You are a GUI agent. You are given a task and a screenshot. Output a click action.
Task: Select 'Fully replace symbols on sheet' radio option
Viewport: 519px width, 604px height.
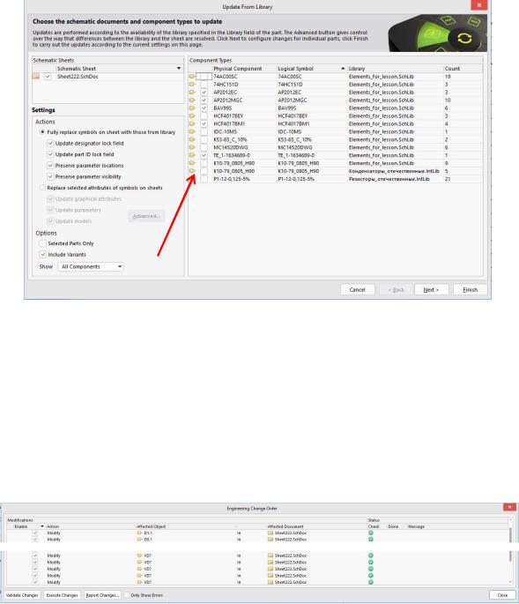coord(43,131)
